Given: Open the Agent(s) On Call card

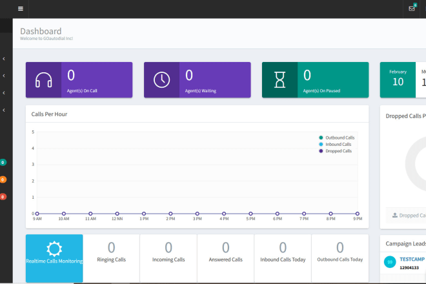Looking at the screenshot, I should click(79, 80).
